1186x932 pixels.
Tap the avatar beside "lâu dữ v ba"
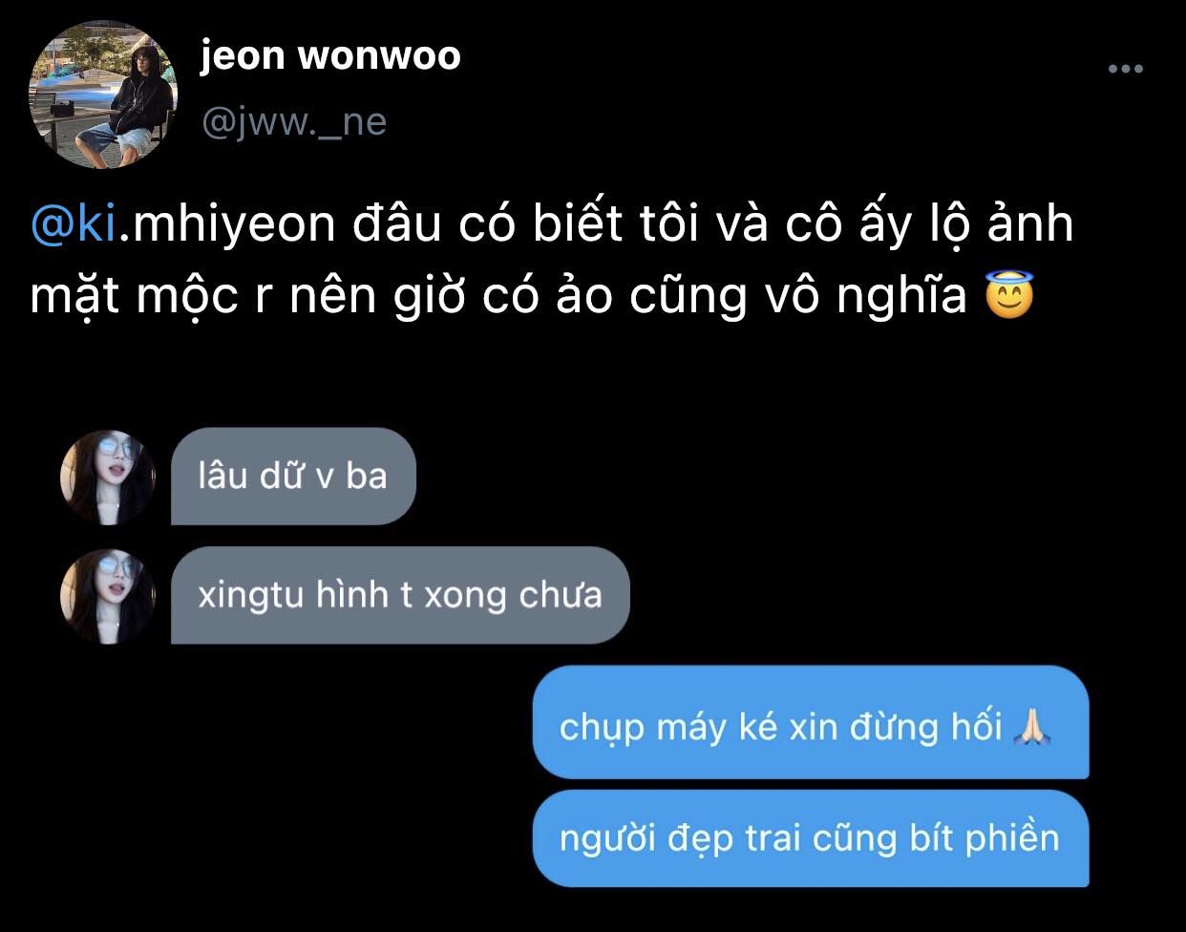(x=107, y=477)
